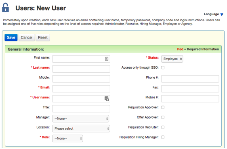
Task: Click the Language label text
Action: tap(211, 14)
